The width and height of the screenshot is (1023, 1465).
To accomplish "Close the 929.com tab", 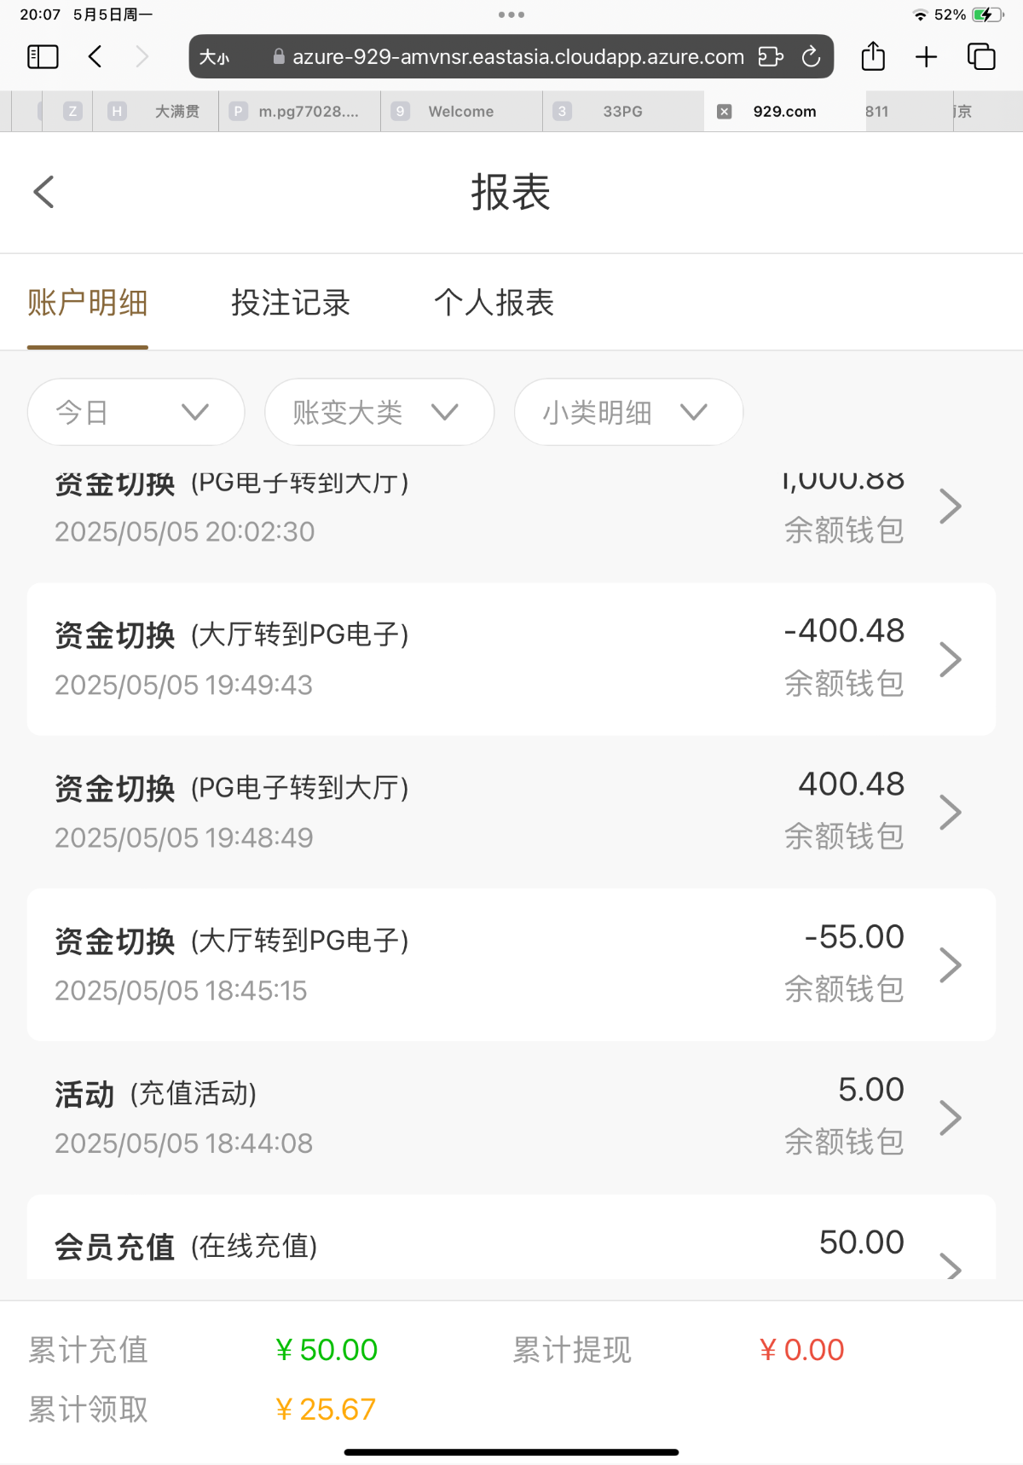I will click(x=724, y=112).
